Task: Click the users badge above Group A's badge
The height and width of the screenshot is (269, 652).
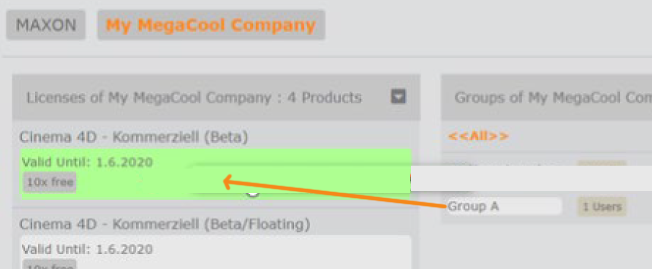Action: click(x=601, y=163)
